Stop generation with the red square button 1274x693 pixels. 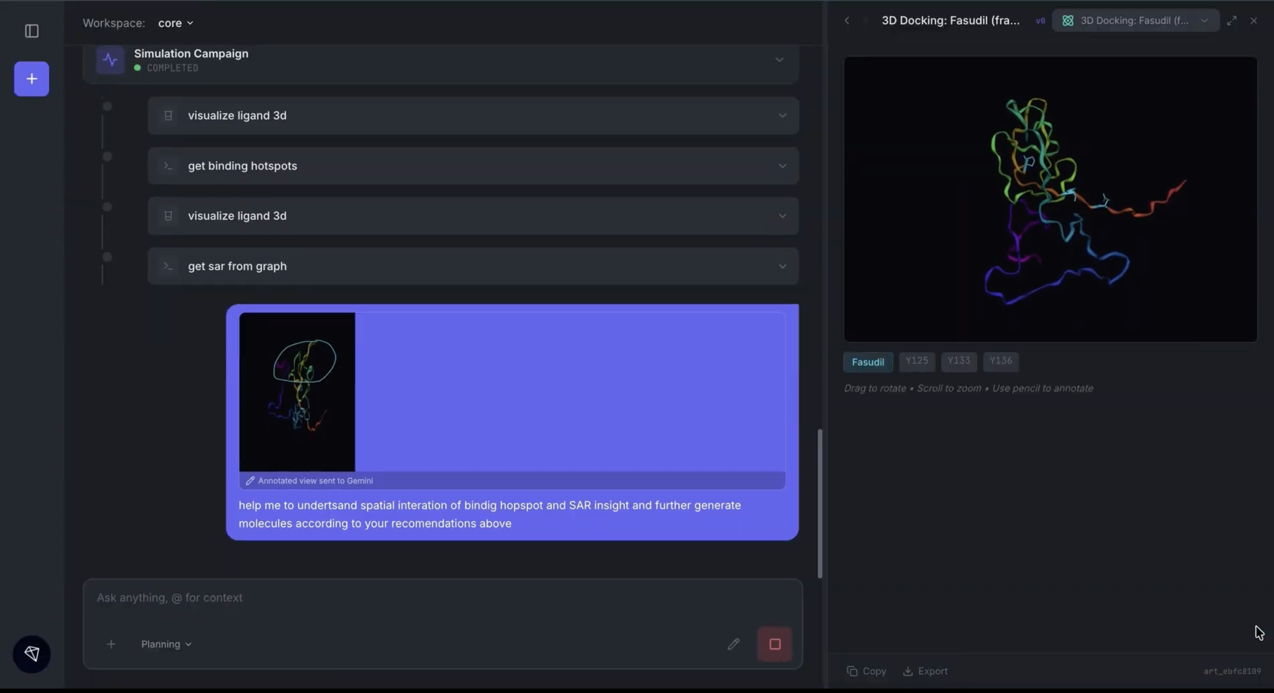(775, 643)
